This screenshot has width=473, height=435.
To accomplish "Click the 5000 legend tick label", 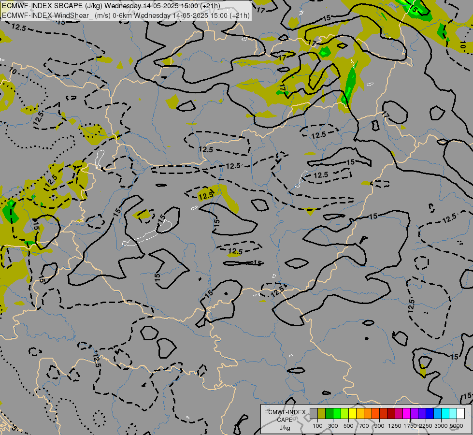I will (457, 426).
